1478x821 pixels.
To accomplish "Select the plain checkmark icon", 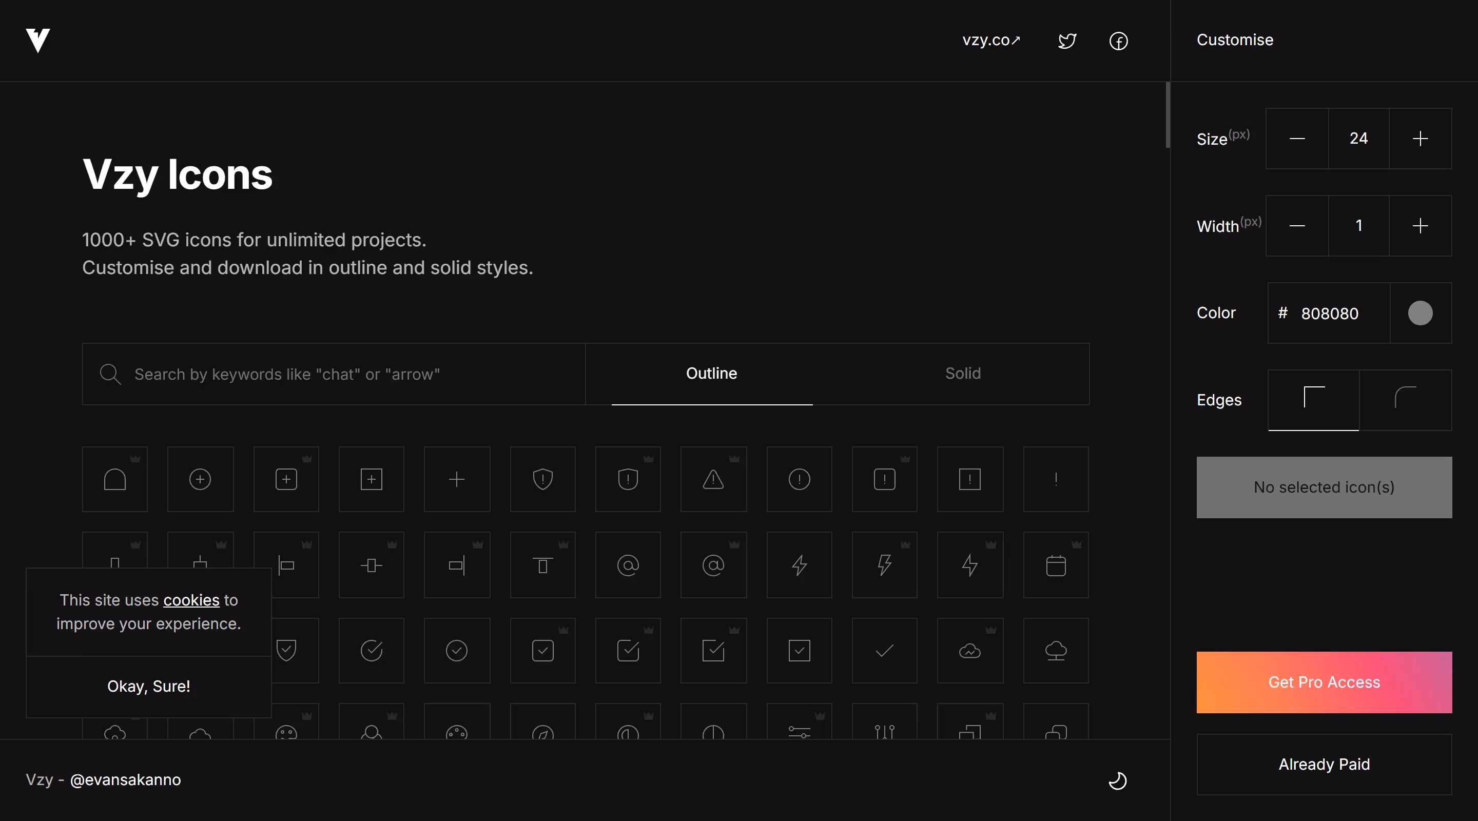I will pos(885,651).
